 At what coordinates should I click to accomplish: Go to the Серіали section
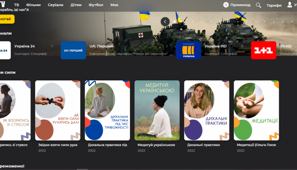coord(56,5)
